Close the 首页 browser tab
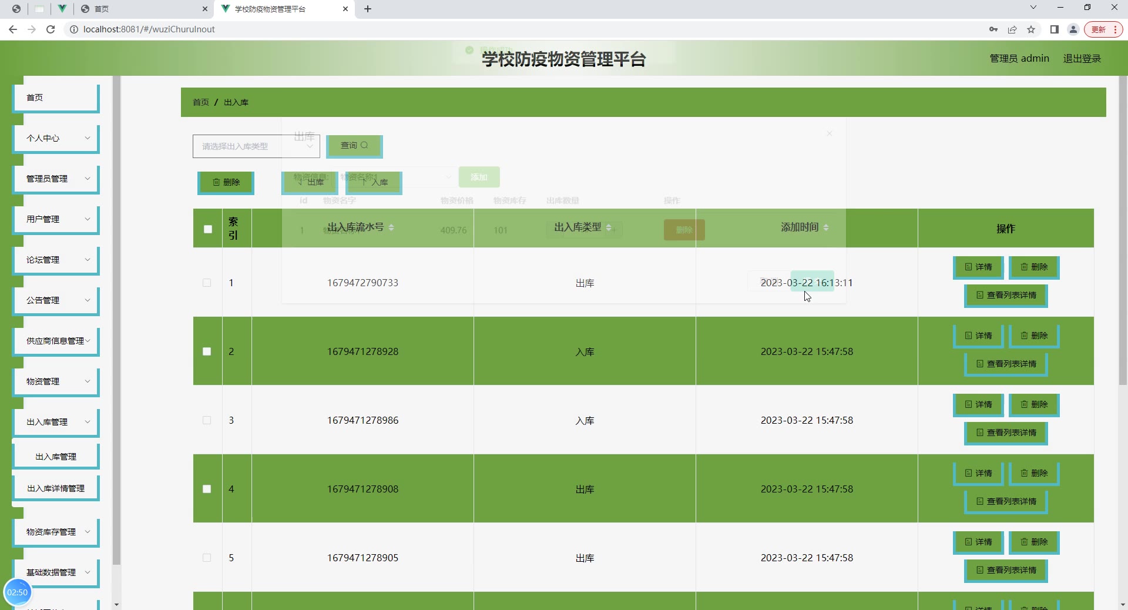1128x610 pixels. [x=204, y=9]
